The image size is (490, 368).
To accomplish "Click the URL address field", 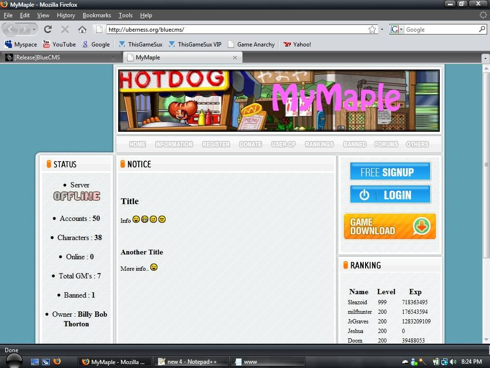I will click(237, 29).
